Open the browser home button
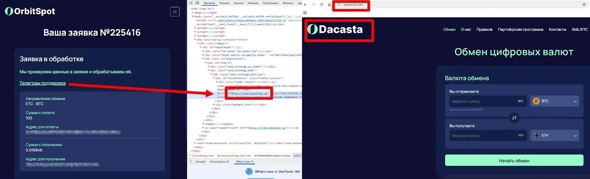 pyautogui.click(x=329, y=4)
